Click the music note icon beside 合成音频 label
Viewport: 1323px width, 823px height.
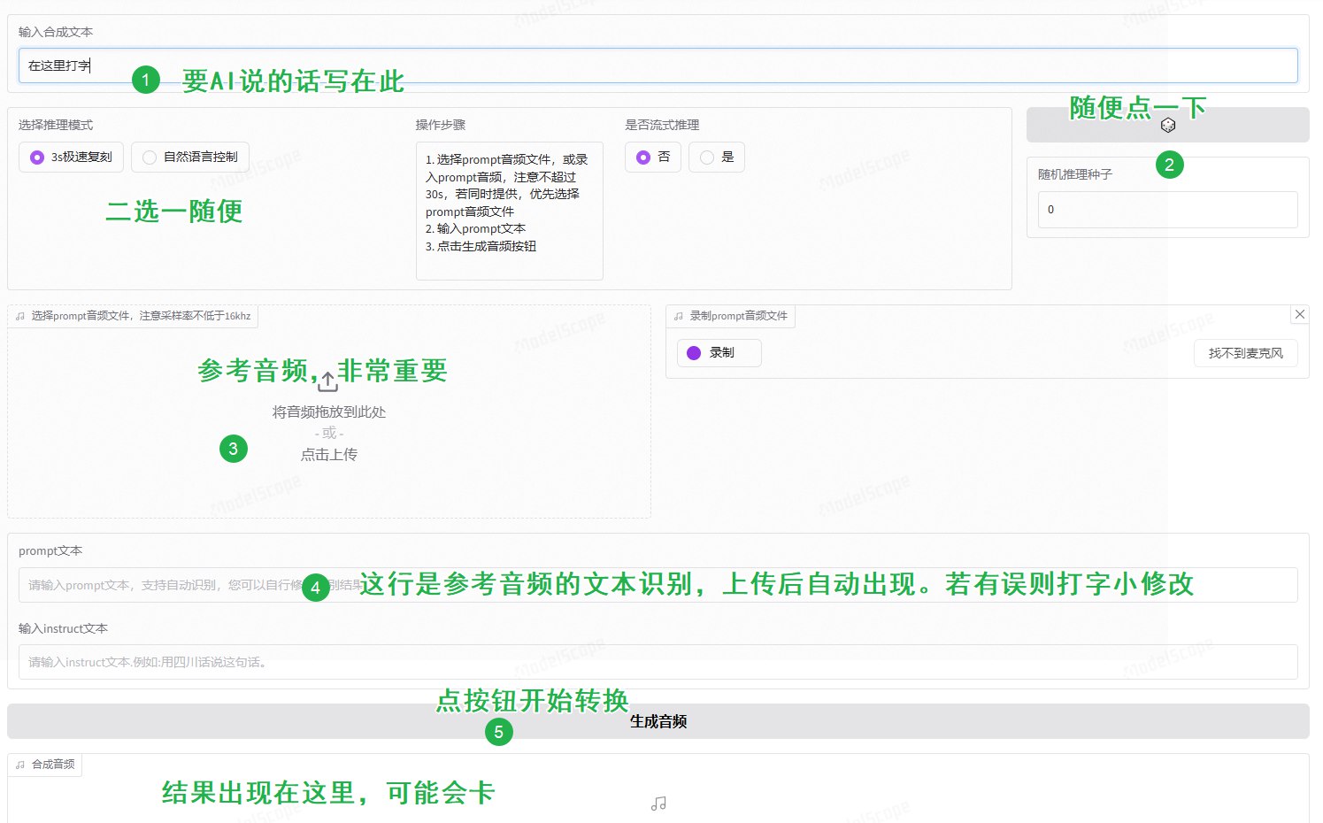tap(20, 765)
